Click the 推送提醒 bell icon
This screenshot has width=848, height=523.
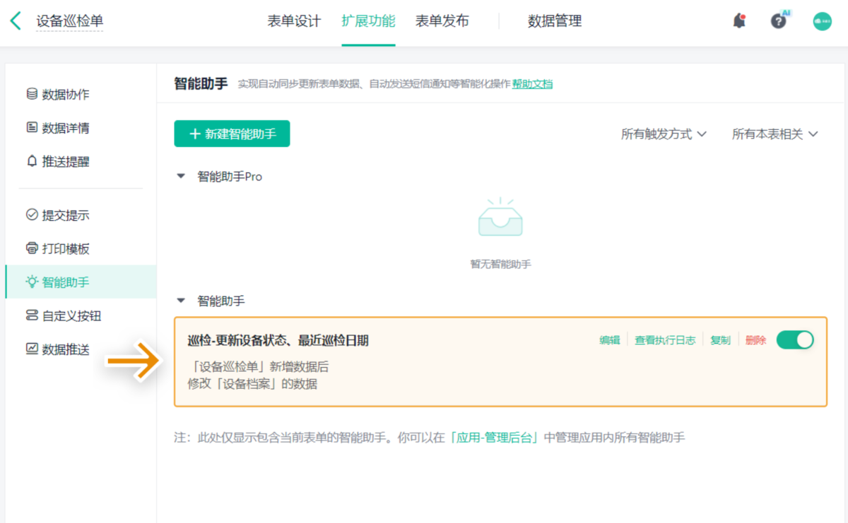pos(32,161)
